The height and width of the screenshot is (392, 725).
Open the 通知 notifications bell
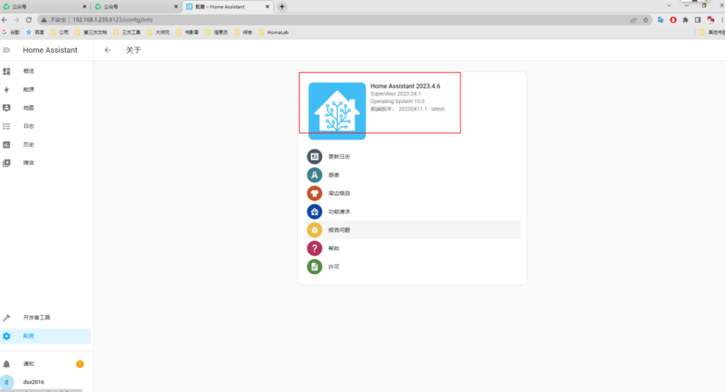[45, 364]
